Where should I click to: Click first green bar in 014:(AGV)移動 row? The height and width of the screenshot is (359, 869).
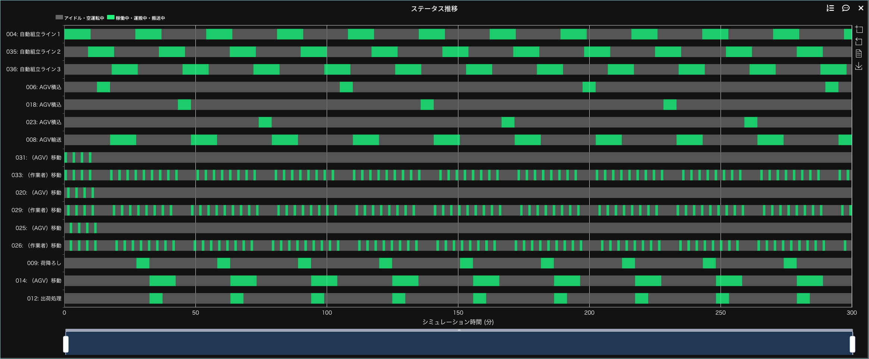[163, 281]
